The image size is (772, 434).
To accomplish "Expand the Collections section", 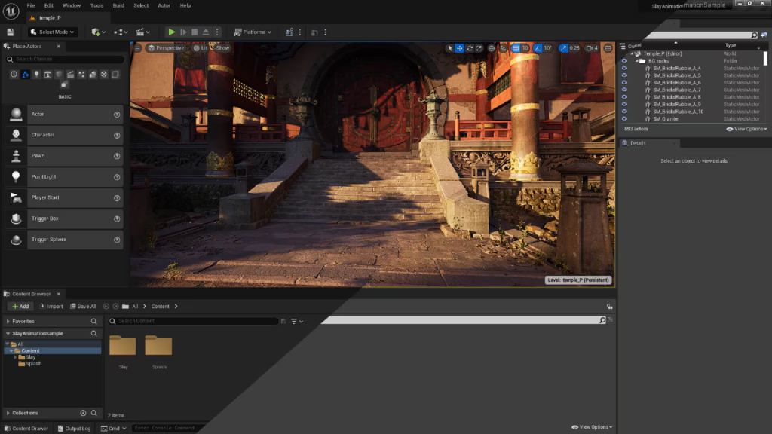I will coord(8,414).
